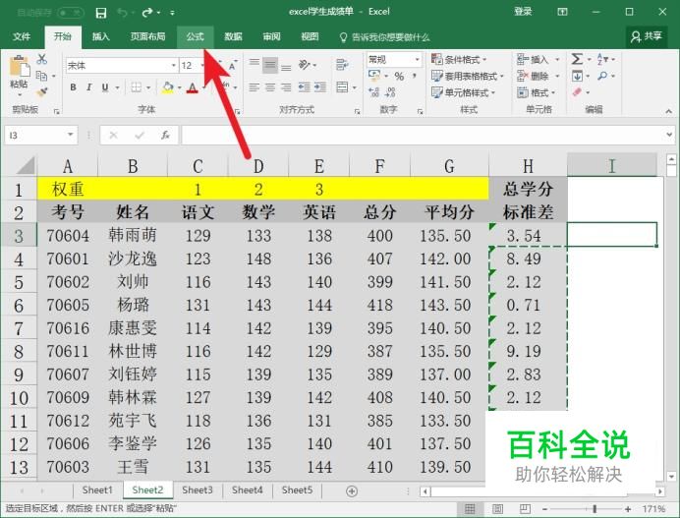The image size is (680, 518).
Task: Switch to the 插入 Insert tab
Action: 100,36
